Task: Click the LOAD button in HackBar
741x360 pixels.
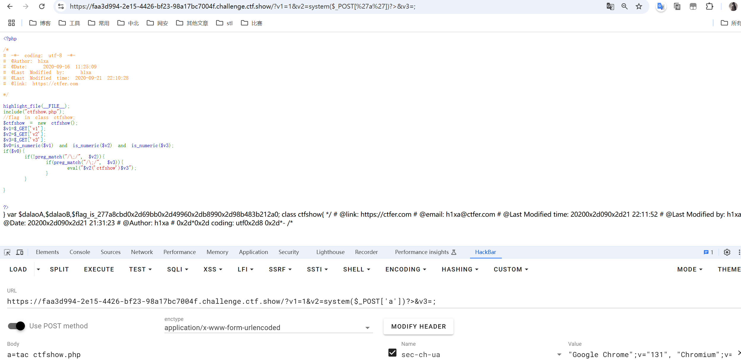Action: (18, 269)
